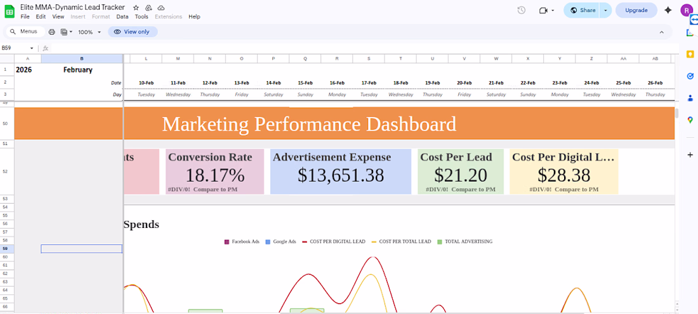Open the Google Sheets home icon
Screen dimensions: 698x314
click(x=10, y=11)
